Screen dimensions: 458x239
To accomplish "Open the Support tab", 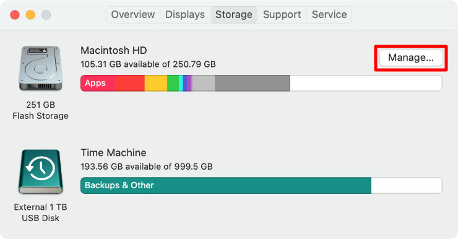I will tap(282, 15).
